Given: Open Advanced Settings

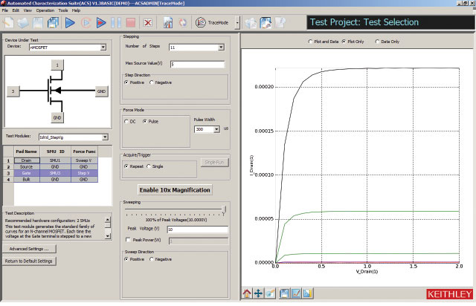Looking at the screenshot, I should point(29,249).
